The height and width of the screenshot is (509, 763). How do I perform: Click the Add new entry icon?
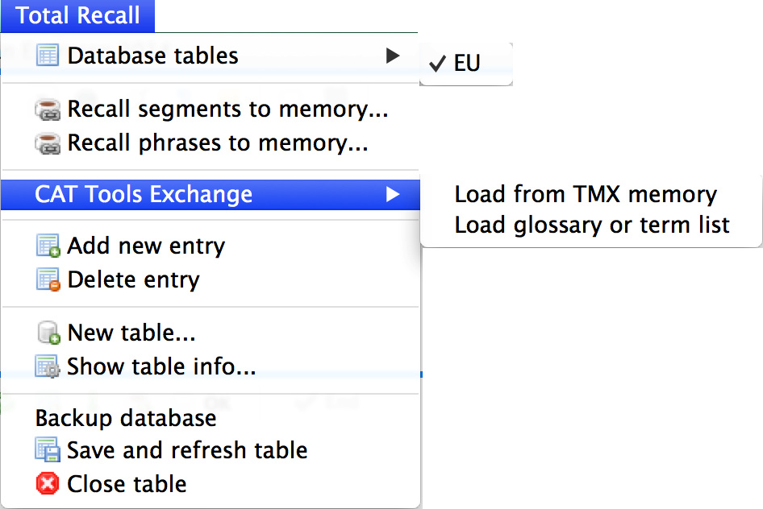tap(48, 246)
